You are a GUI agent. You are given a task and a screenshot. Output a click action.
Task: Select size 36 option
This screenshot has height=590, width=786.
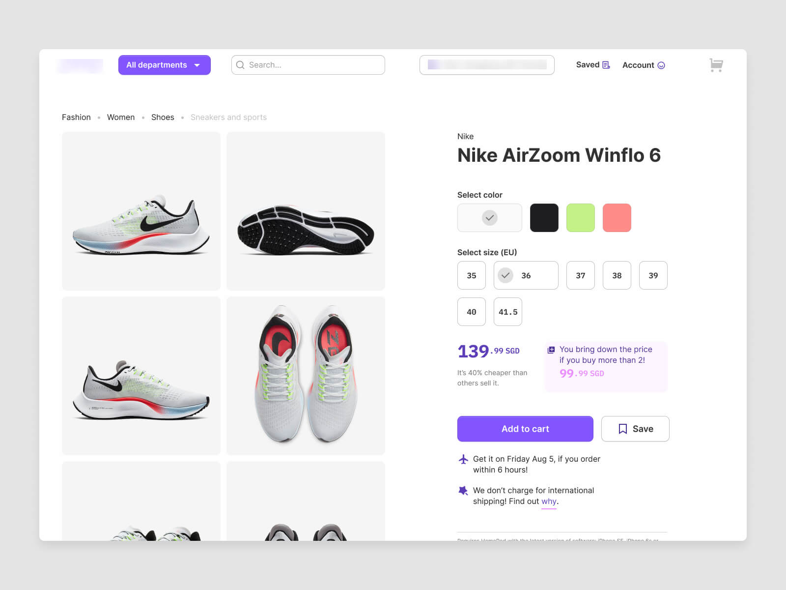[x=526, y=275]
